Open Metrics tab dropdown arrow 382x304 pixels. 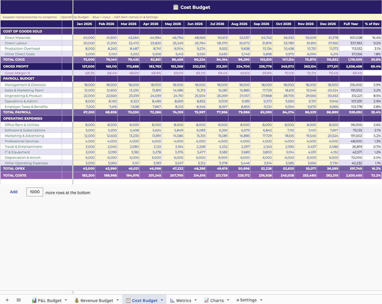click(x=196, y=300)
